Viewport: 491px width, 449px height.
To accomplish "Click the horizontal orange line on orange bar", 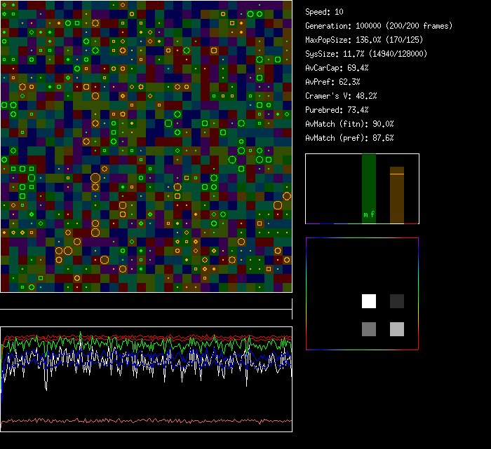I will point(397,173).
